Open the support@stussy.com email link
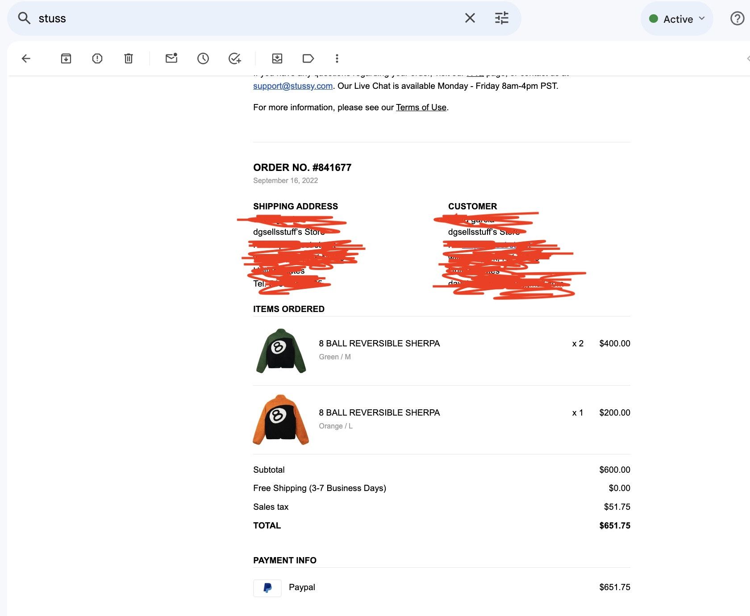Viewport: 750px width, 616px height. click(293, 86)
